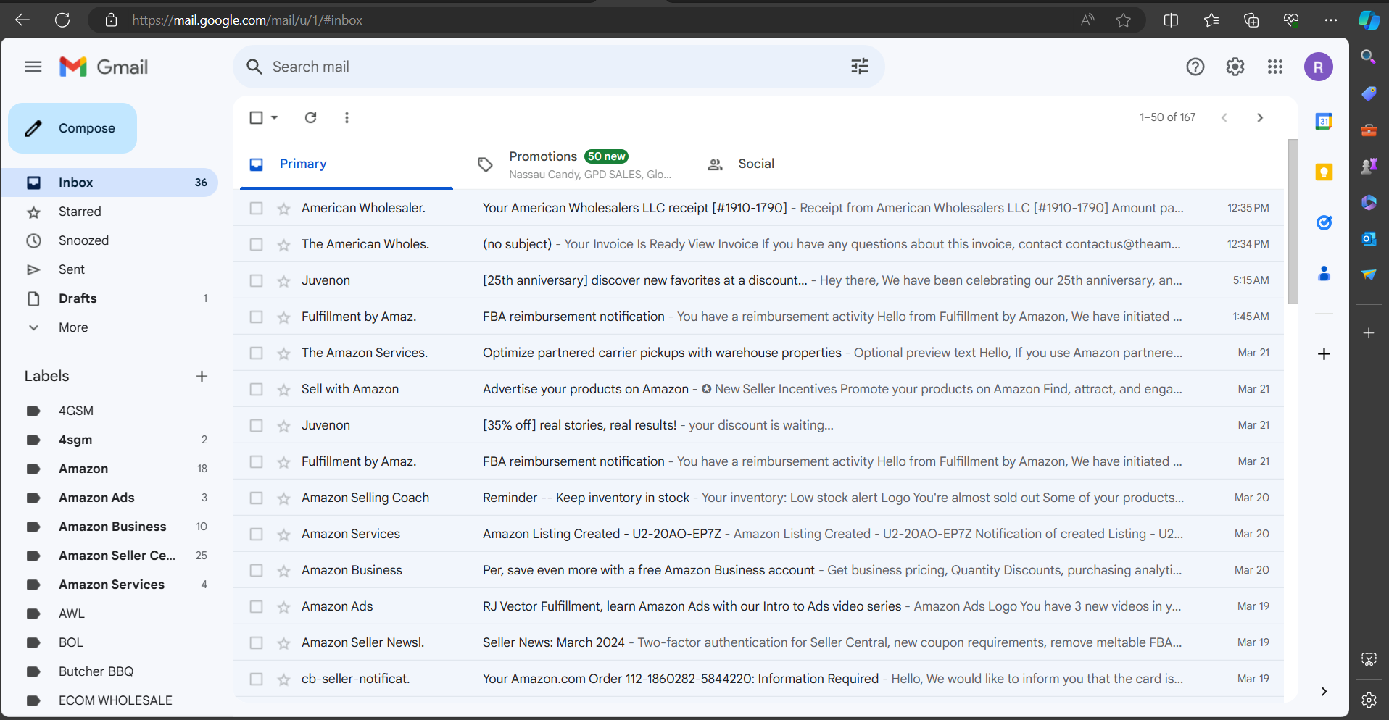
Task: Open Gmail Settings gear icon
Action: click(1235, 67)
